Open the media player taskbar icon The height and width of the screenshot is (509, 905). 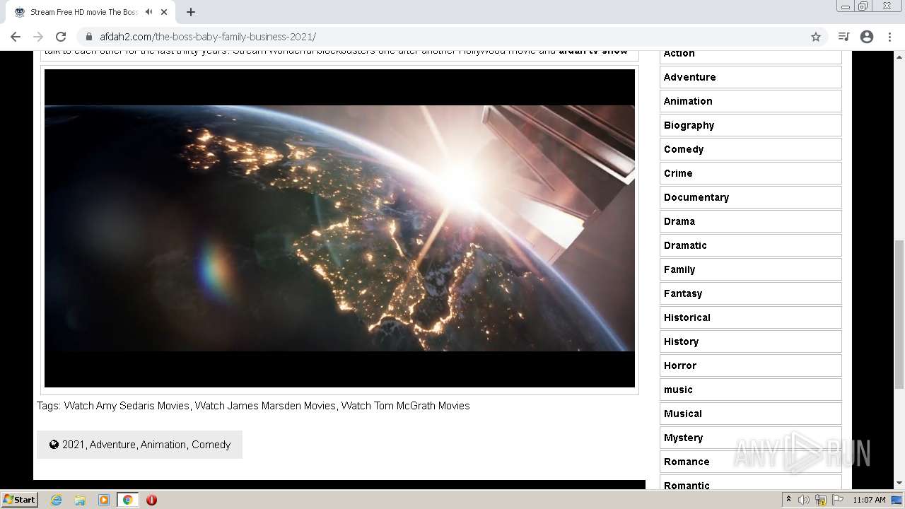(104, 500)
